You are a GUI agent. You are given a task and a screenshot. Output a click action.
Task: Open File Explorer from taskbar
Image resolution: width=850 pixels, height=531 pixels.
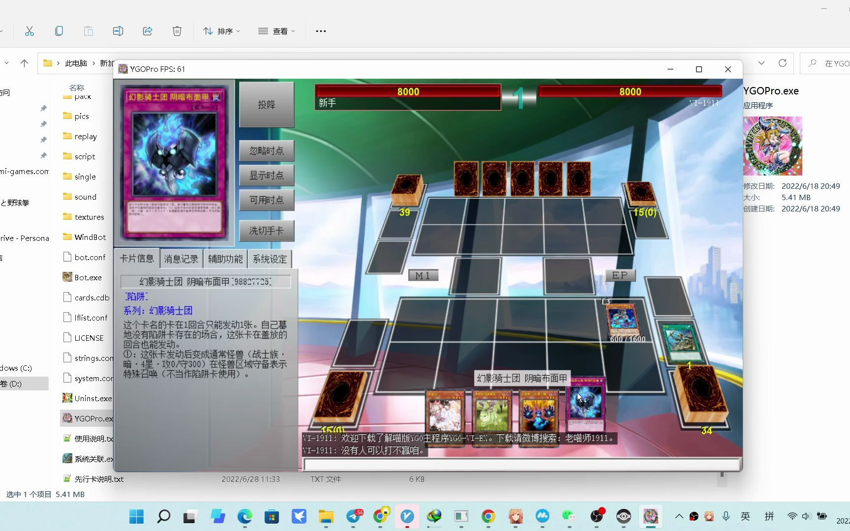[326, 516]
